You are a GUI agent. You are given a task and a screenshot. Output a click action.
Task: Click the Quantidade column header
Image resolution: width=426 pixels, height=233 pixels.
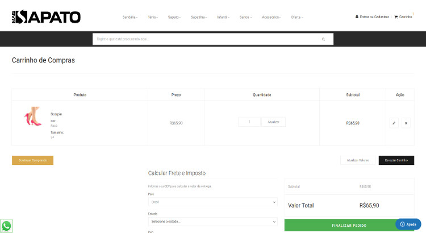coord(262,95)
